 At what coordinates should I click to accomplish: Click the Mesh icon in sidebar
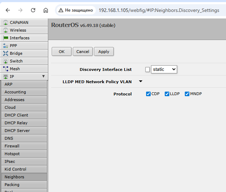pyautogui.click(x=6, y=69)
